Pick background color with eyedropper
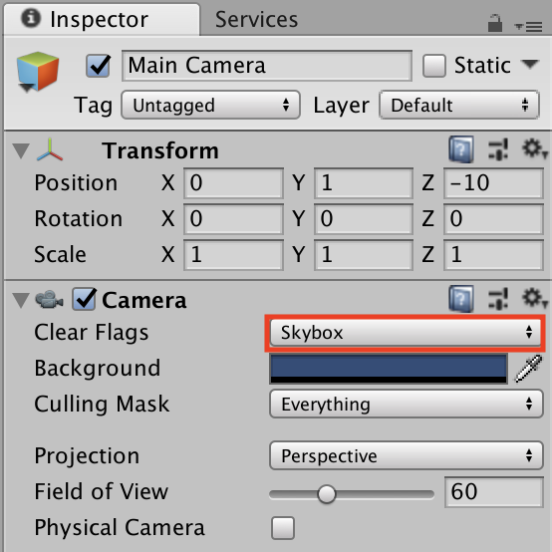The width and height of the screenshot is (552, 552). (x=528, y=369)
